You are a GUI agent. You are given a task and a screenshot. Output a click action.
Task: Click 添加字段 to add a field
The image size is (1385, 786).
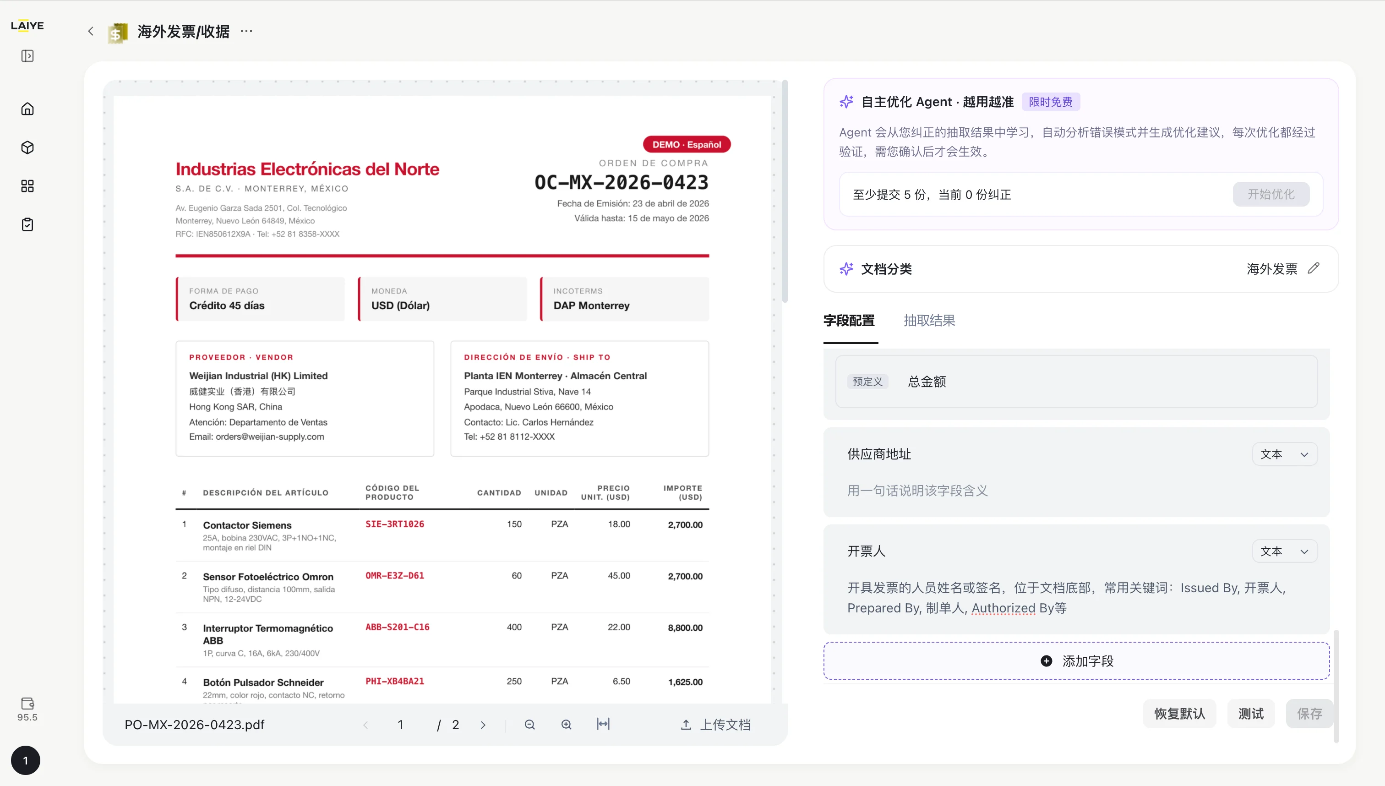coord(1076,661)
